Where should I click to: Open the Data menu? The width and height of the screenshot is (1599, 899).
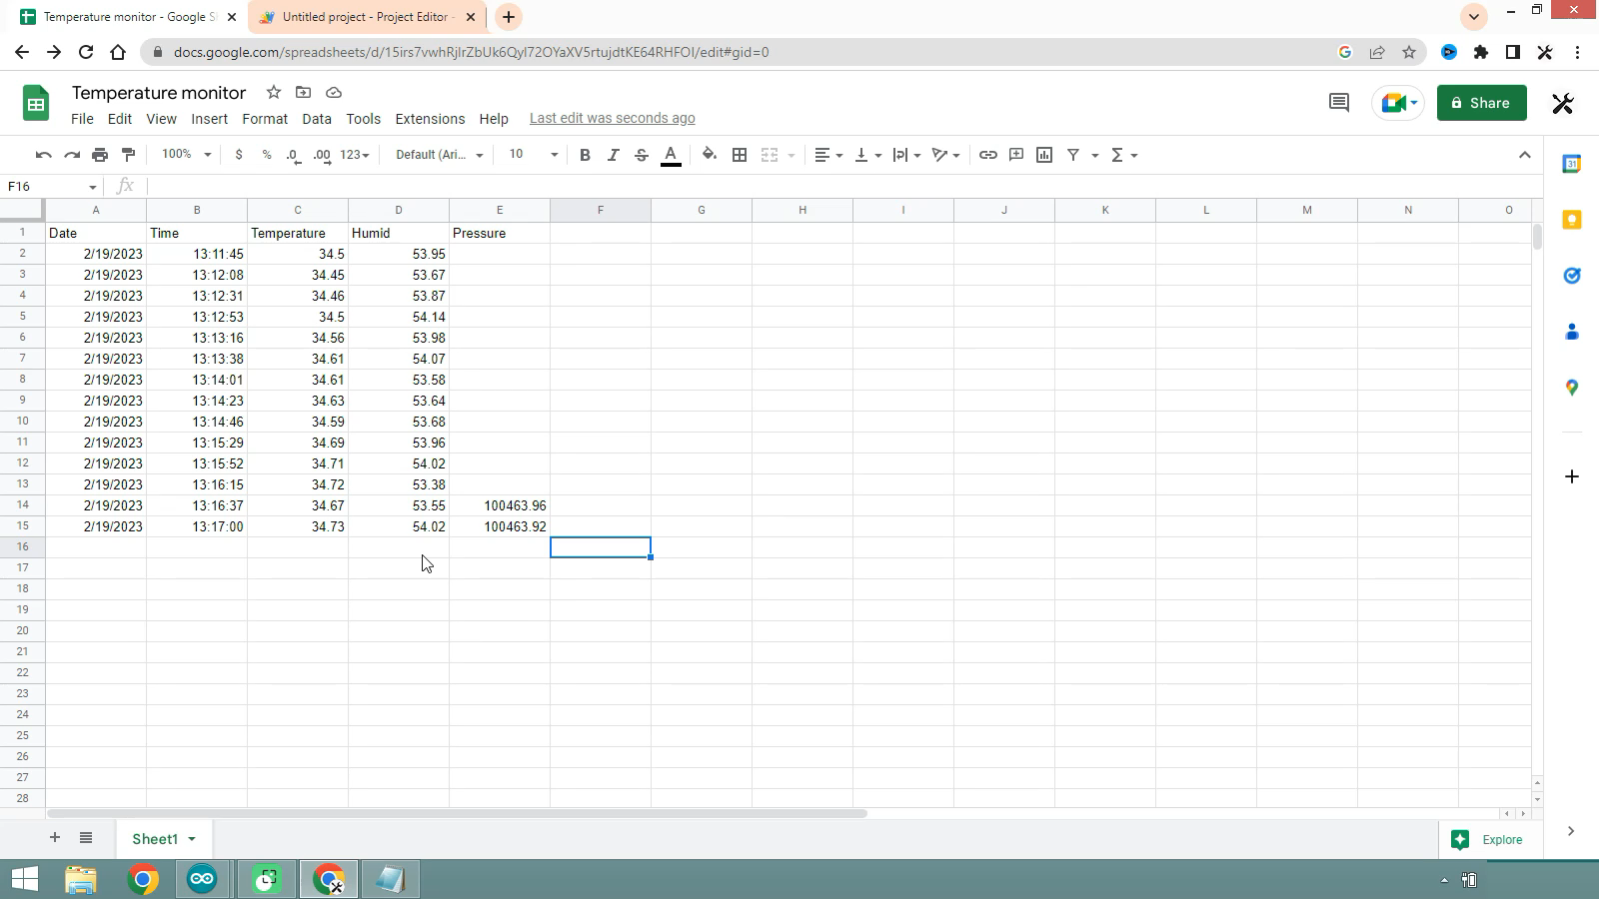(317, 119)
